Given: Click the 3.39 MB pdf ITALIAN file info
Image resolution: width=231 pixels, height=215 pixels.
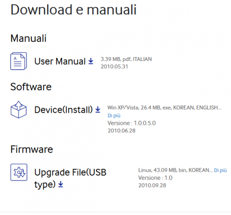Looking at the screenshot, I should tap(126, 59).
